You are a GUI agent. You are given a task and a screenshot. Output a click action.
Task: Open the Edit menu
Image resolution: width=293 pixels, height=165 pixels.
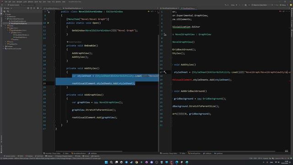click(10, 2)
